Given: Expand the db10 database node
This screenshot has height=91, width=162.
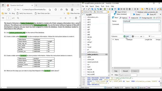Looking at the screenshot, I should point(84,20).
